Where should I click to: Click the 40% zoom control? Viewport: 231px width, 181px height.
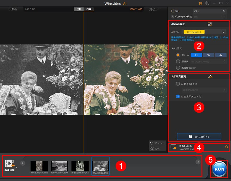[x=157, y=149]
